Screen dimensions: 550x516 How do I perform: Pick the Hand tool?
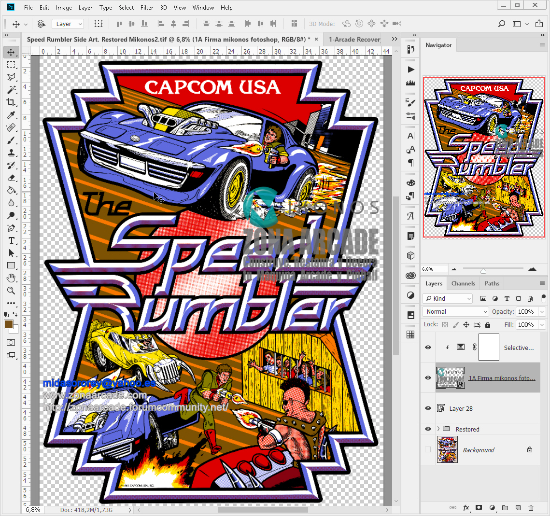click(11, 278)
